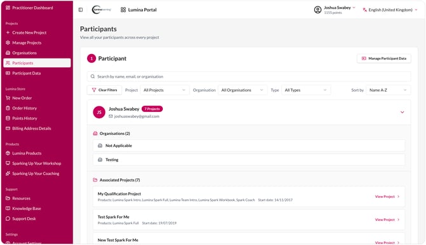Viewport: 426px width, 245px height.
Task: Open the All Organisations dropdown
Action: click(242, 90)
